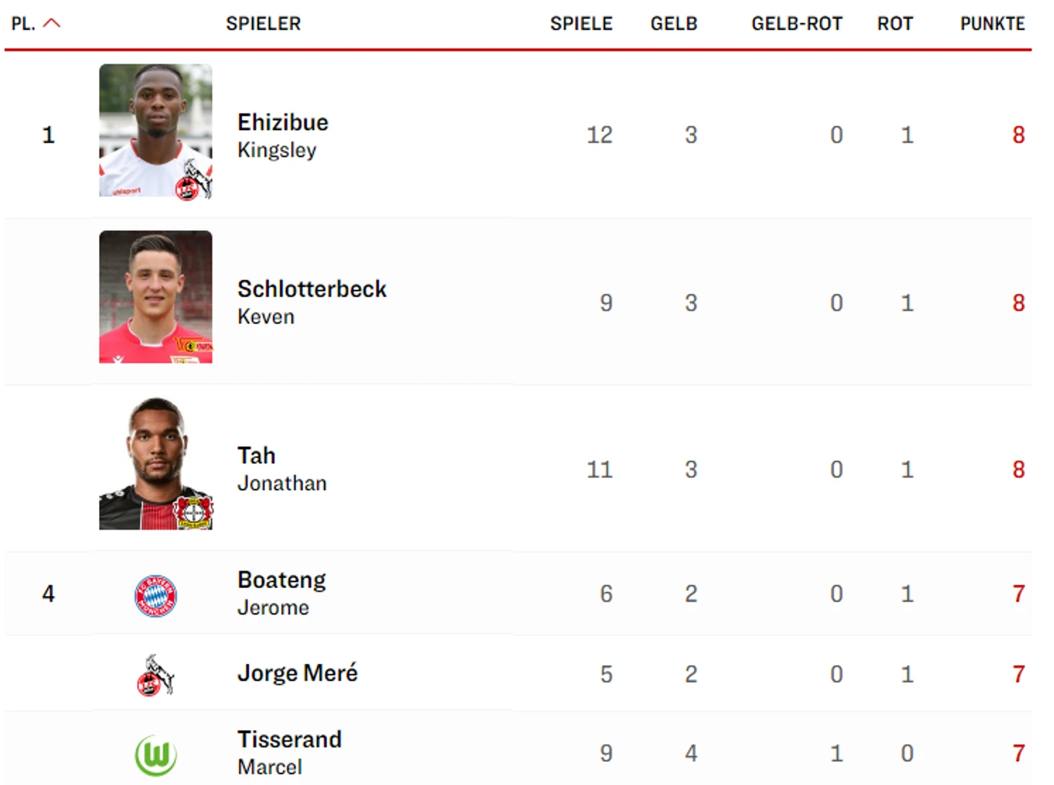The width and height of the screenshot is (1054, 785).
Task: Sort by the GELB column header
Action: click(674, 24)
